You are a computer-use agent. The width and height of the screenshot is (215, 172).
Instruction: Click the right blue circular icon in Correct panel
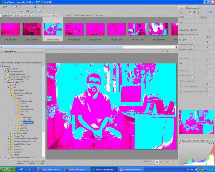point(212,12)
